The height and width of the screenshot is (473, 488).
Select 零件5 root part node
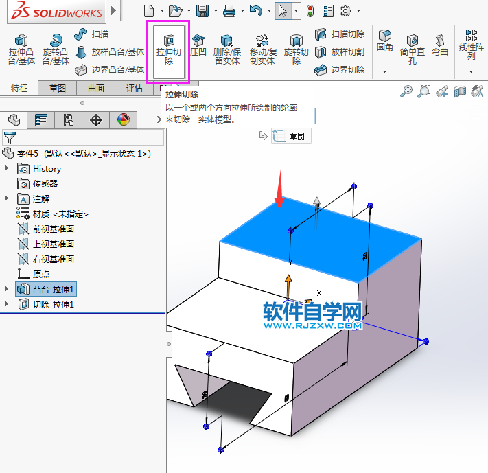coord(77,153)
